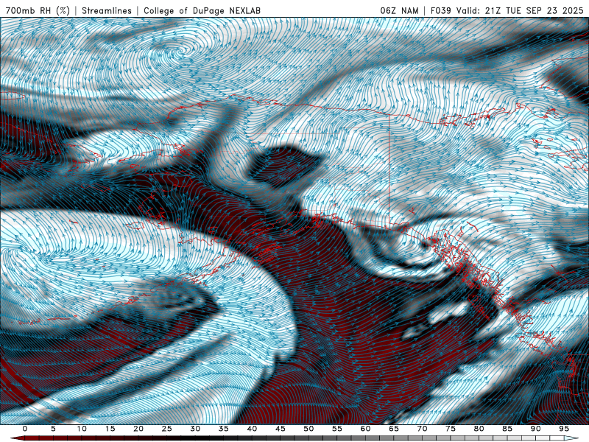This screenshot has height=442, width=589.
Task: Click the "50" label on color scale
Action: click(x=308, y=429)
